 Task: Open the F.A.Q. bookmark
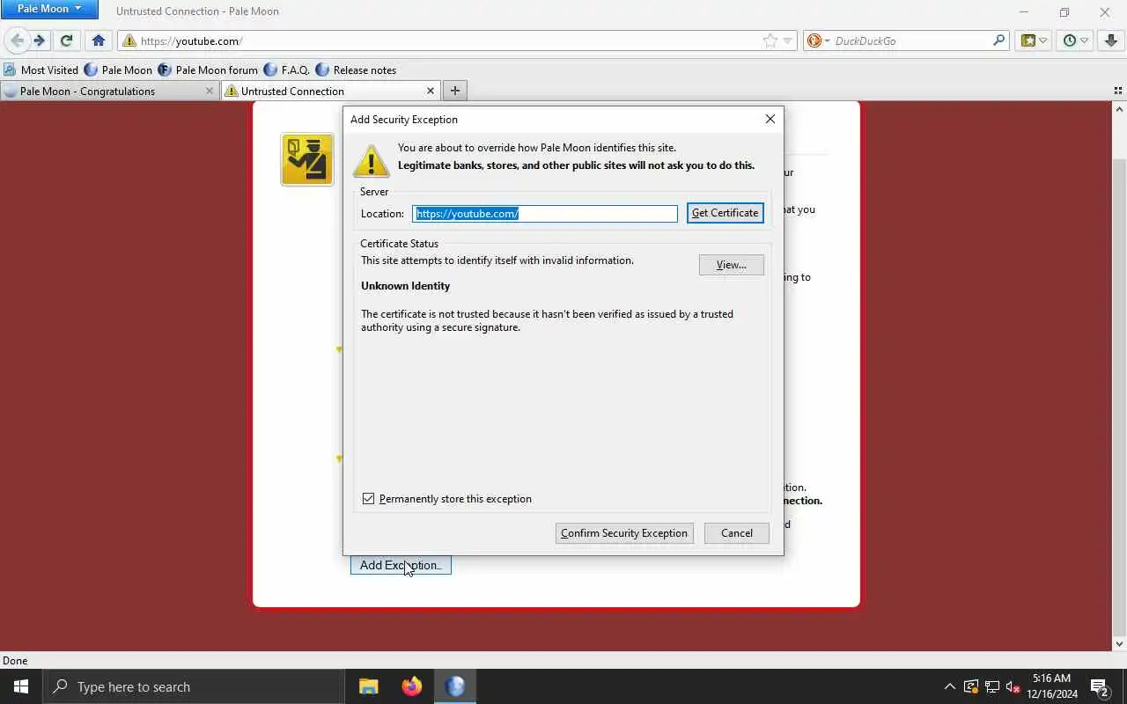(x=287, y=70)
